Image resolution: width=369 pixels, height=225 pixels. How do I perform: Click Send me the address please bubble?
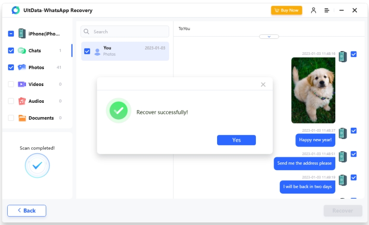305,163
